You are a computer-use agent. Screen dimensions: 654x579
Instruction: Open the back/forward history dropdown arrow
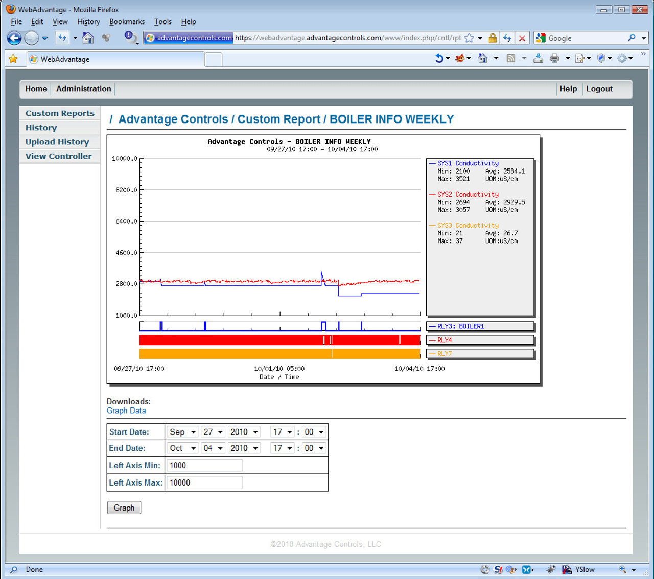click(45, 38)
